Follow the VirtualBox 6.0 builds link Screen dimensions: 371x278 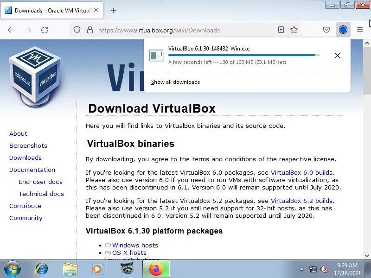point(302,172)
